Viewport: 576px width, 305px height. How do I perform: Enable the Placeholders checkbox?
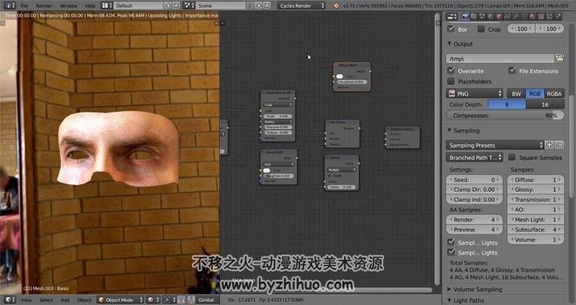tap(451, 81)
